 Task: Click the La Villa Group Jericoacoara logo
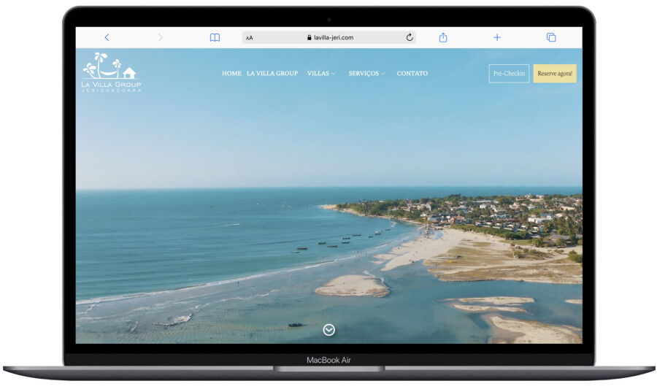tap(112, 72)
